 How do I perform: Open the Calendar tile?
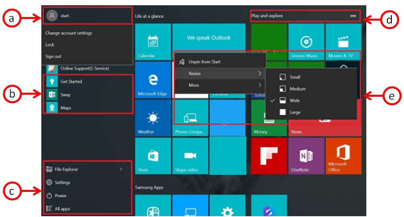(153, 42)
